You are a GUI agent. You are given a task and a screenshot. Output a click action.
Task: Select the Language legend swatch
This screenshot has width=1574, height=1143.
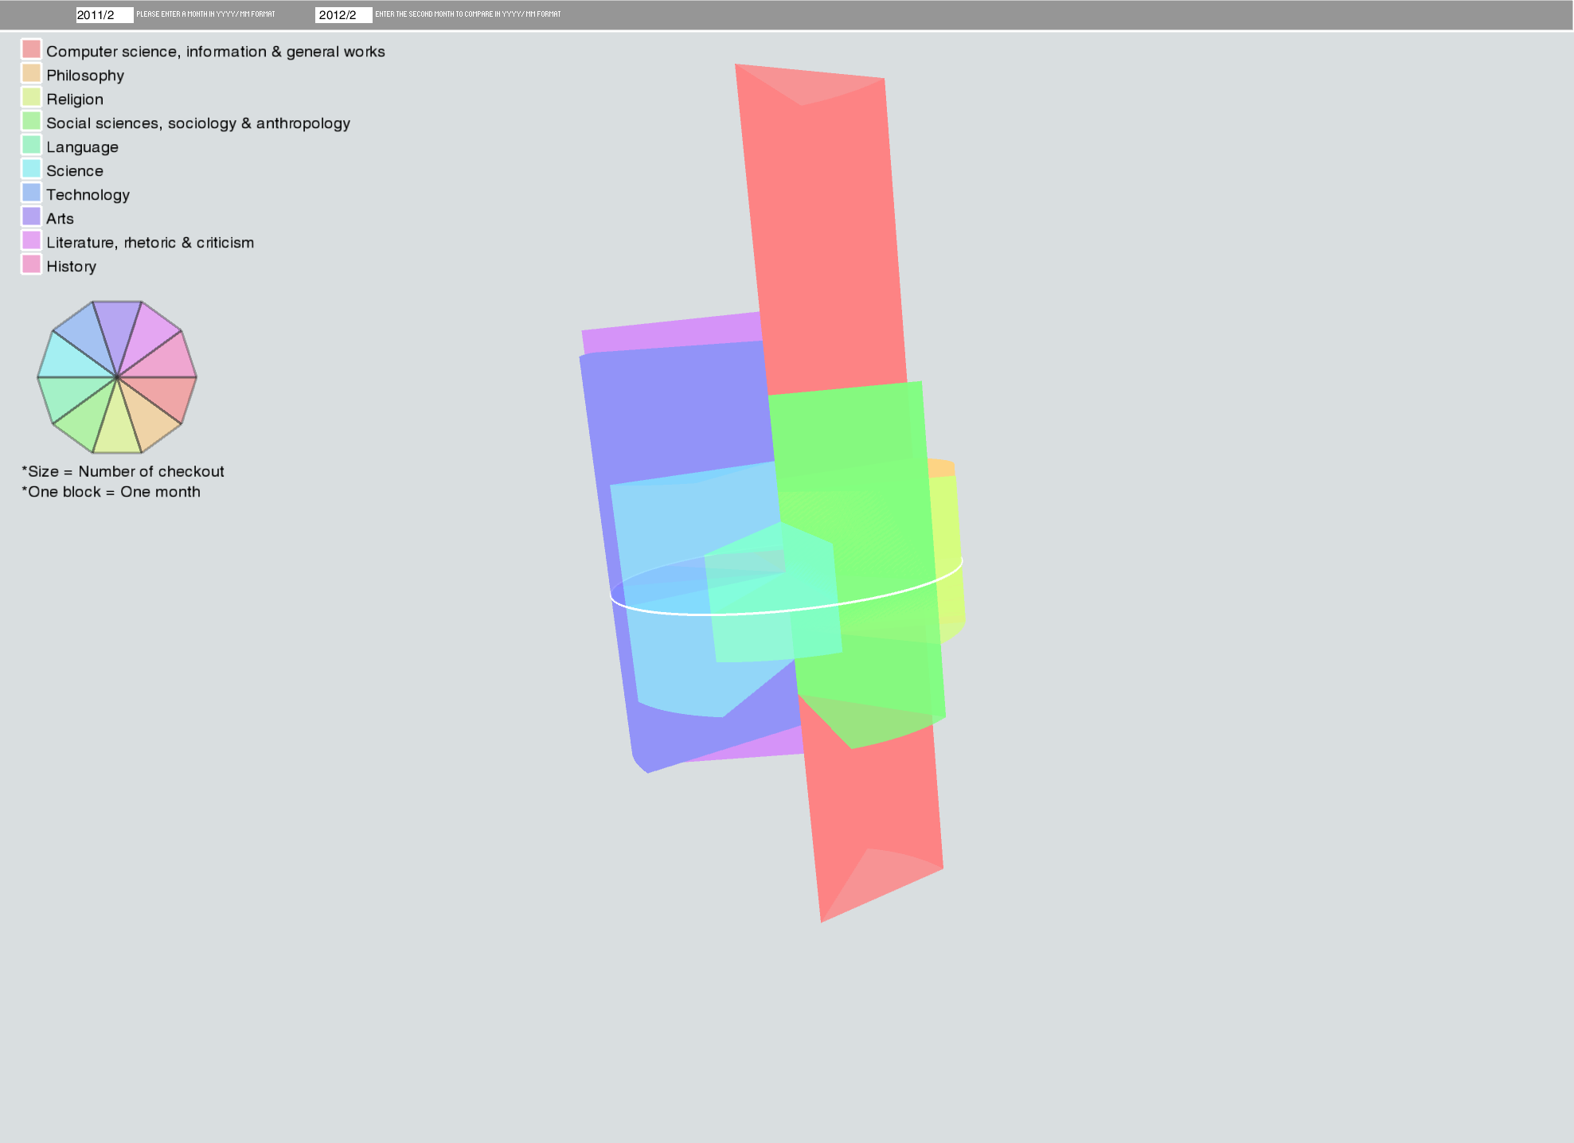pos(31,145)
